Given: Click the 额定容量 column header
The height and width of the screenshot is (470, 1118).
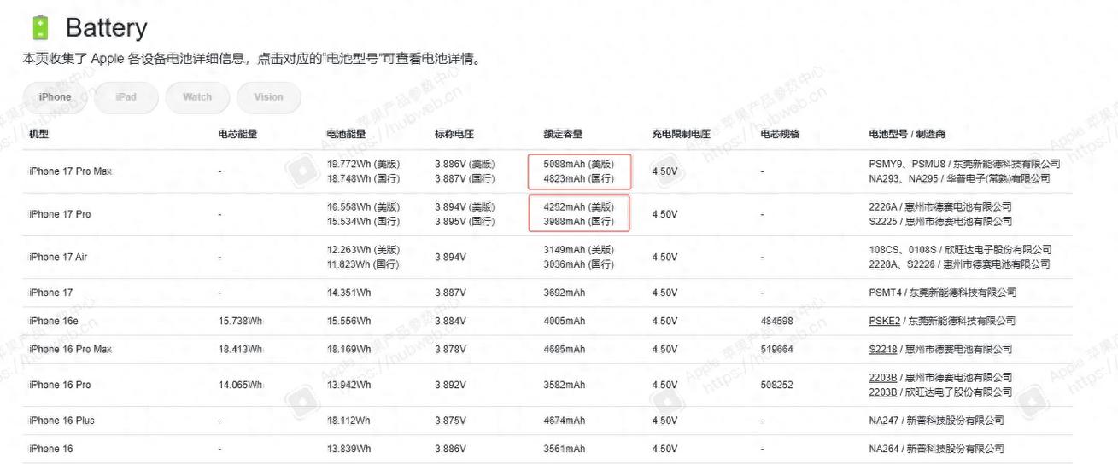Looking at the screenshot, I should point(563,135).
